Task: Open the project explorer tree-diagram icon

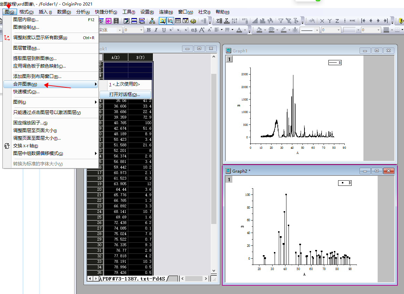Action: (x=152, y=21)
